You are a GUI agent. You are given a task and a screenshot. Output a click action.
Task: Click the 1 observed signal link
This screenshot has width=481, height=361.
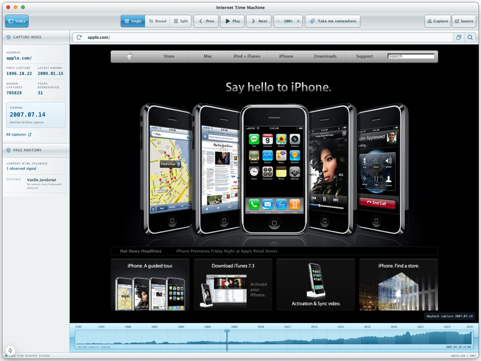pyautogui.click(x=21, y=168)
